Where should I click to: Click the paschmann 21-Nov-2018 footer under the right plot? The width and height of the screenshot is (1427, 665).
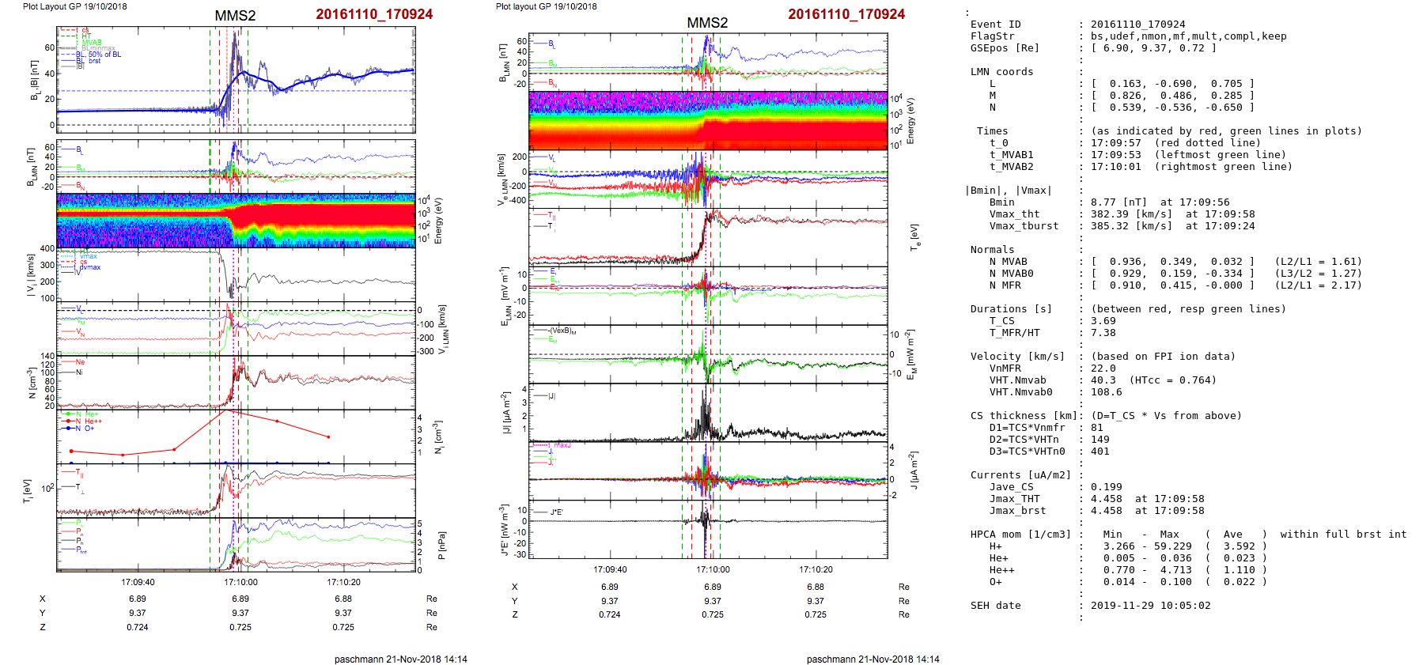[872, 659]
